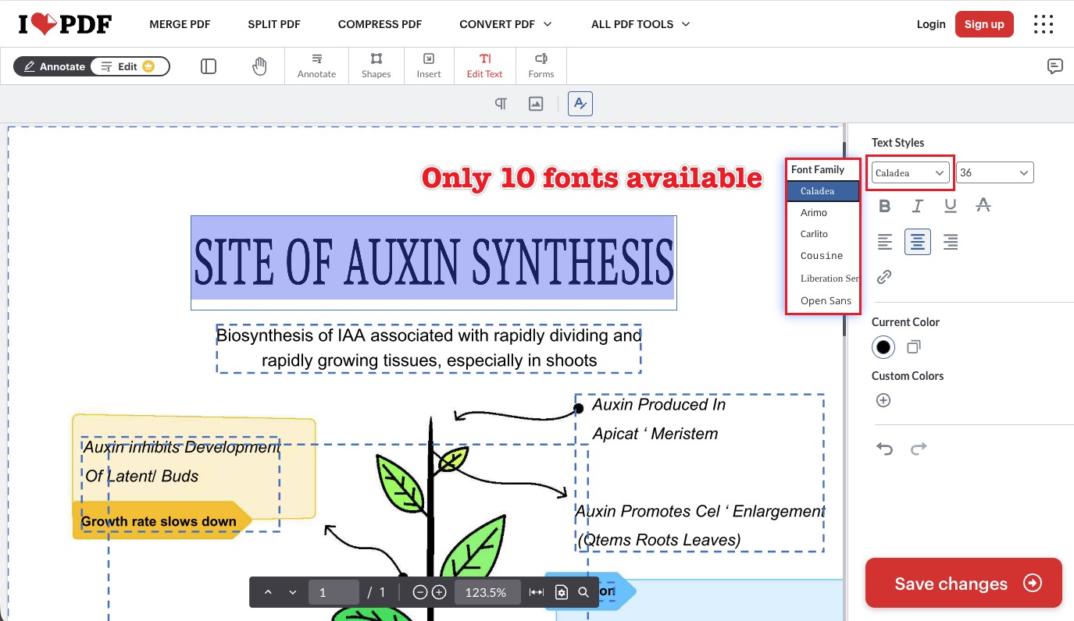Click the page number field
The image size is (1074, 621).
pos(334,592)
